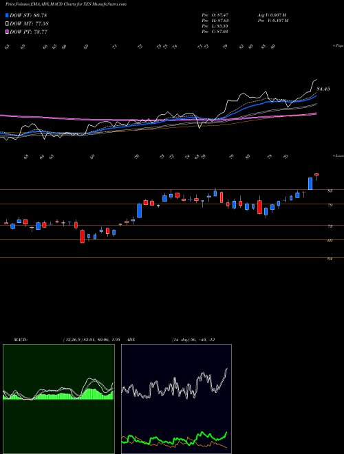Click the latest red candlestick at top right
The height and width of the screenshot is (454, 344).
(x=316, y=175)
